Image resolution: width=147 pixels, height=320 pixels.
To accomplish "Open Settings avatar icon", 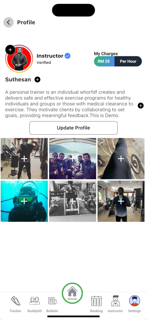I will 135,301.
